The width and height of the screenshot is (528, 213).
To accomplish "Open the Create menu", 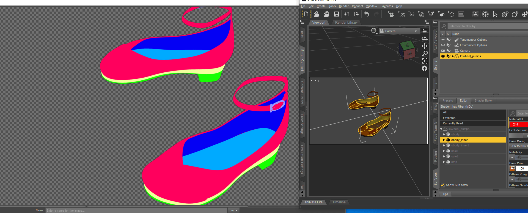I will coord(321,6).
